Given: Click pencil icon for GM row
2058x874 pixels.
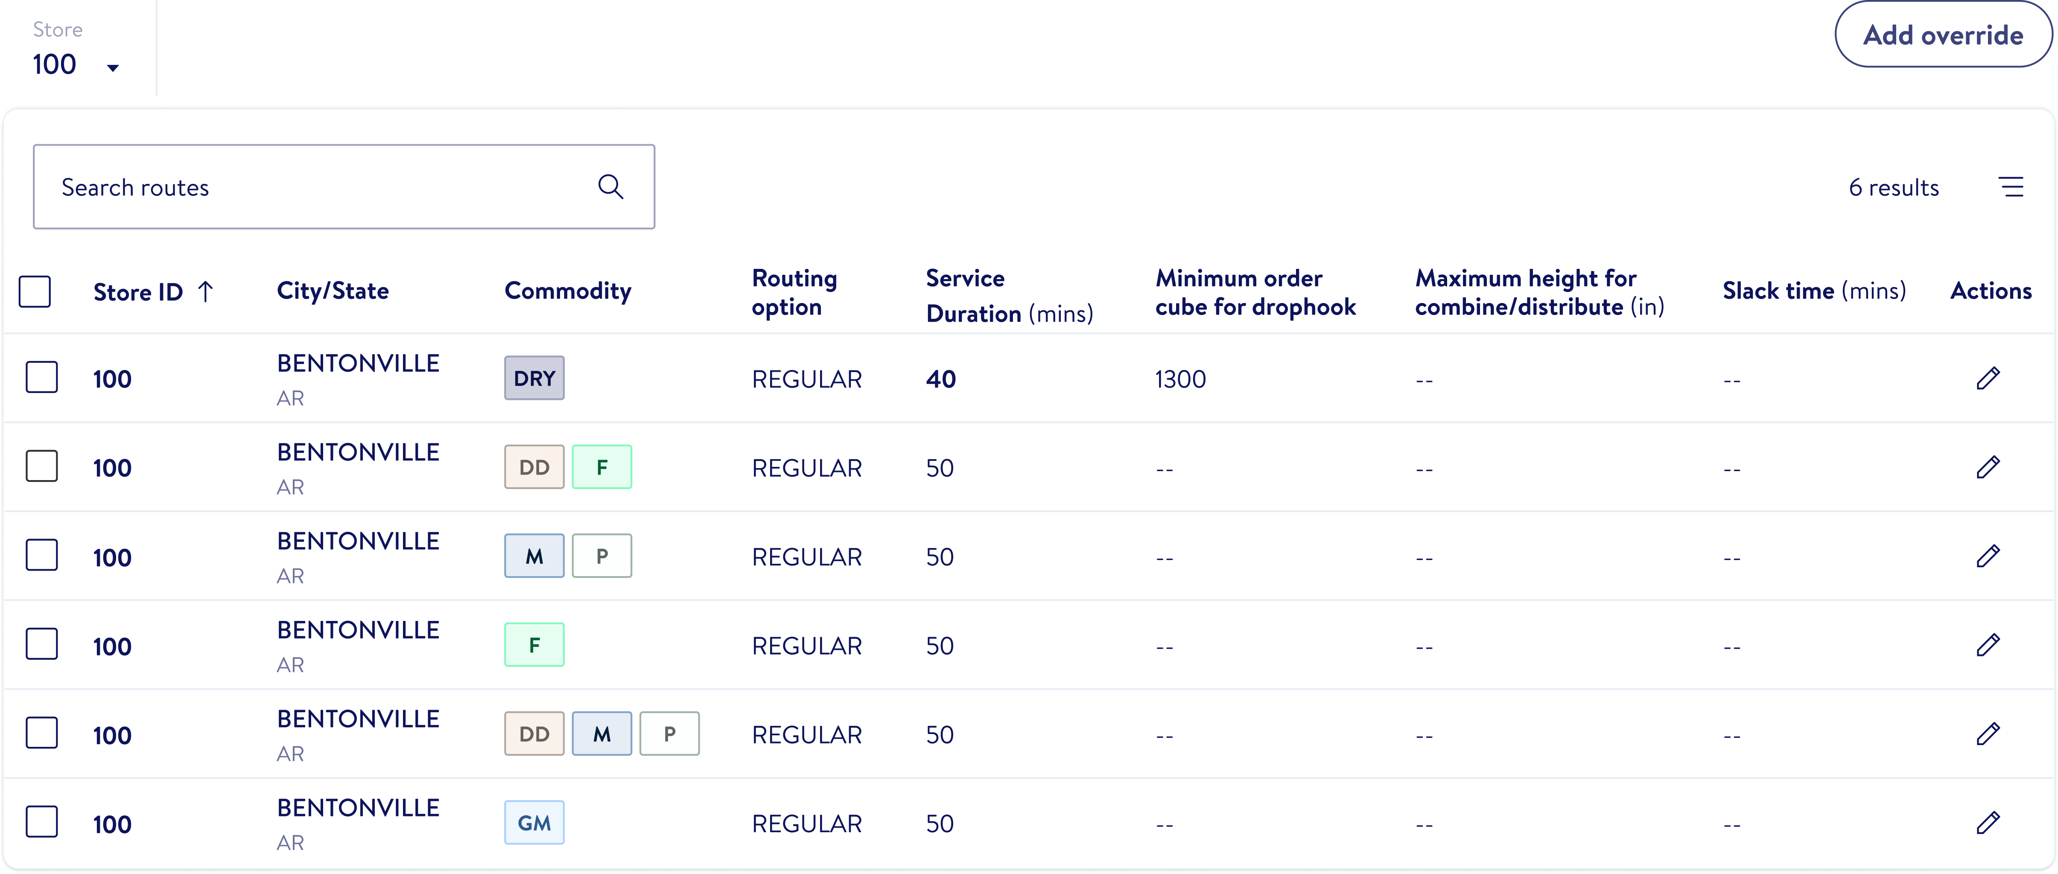Looking at the screenshot, I should [x=1988, y=823].
